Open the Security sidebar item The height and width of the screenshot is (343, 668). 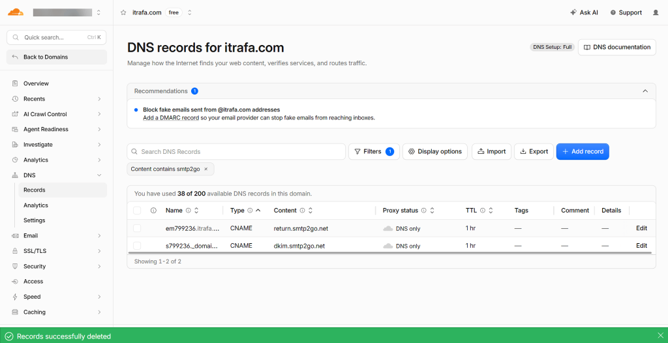57,266
